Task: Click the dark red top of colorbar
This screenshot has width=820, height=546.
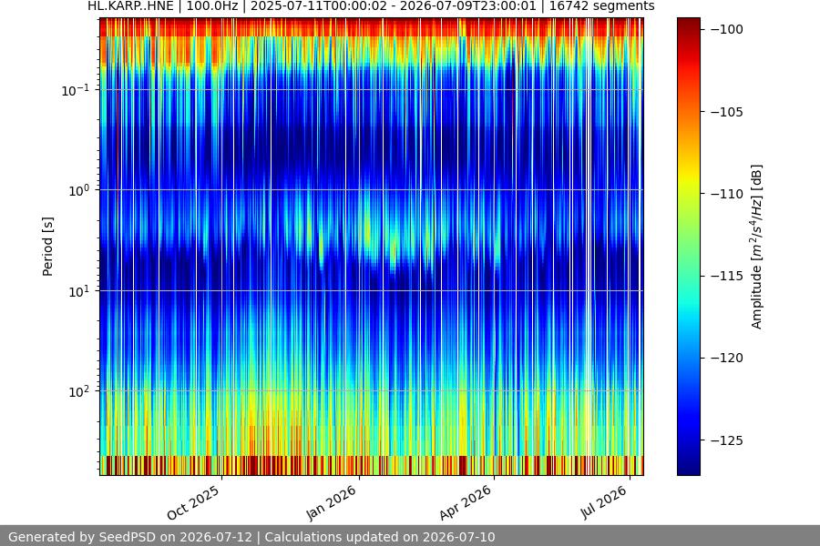Action: (688, 22)
